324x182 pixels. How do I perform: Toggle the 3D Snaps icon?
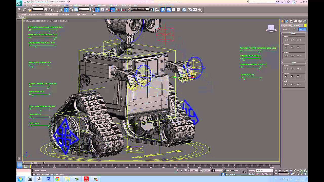click(108, 10)
